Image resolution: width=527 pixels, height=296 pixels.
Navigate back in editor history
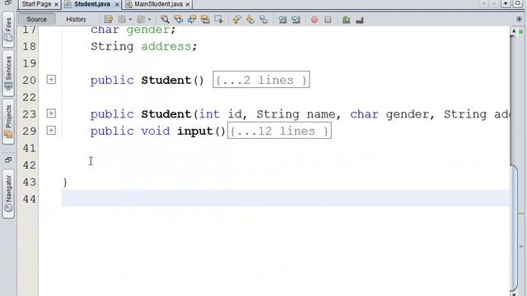point(122,20)
